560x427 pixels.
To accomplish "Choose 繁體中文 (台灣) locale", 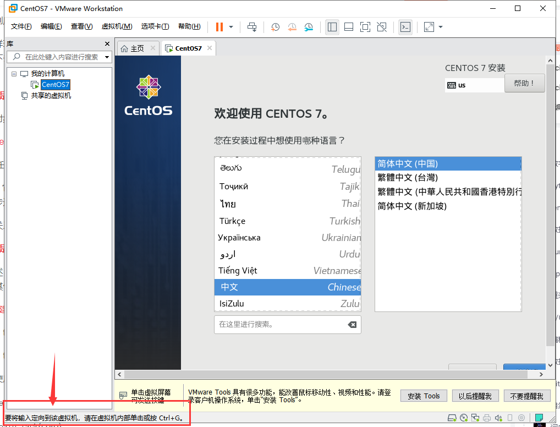I will point(448,178).
